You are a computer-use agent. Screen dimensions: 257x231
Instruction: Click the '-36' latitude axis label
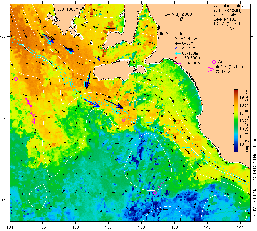pos(3,77)
